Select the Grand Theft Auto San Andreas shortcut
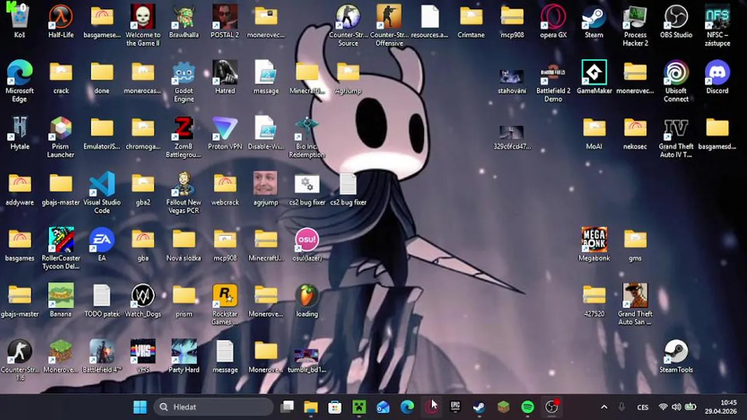This screenshot has height=420, width=747. point(635,304)
